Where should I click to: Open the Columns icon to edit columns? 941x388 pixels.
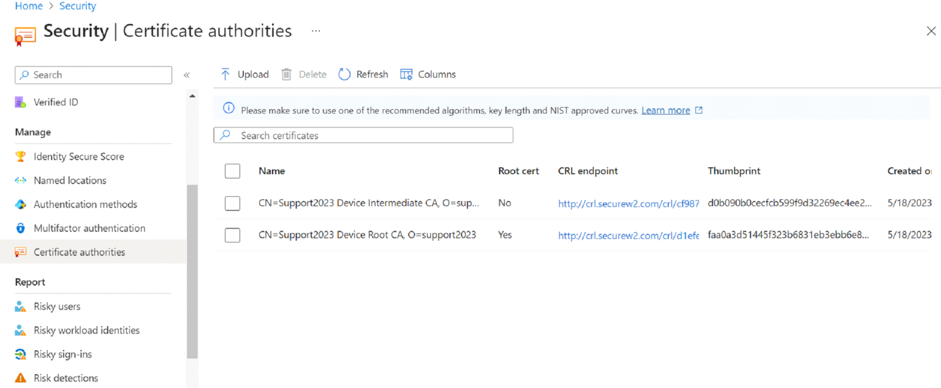(406, 74)
